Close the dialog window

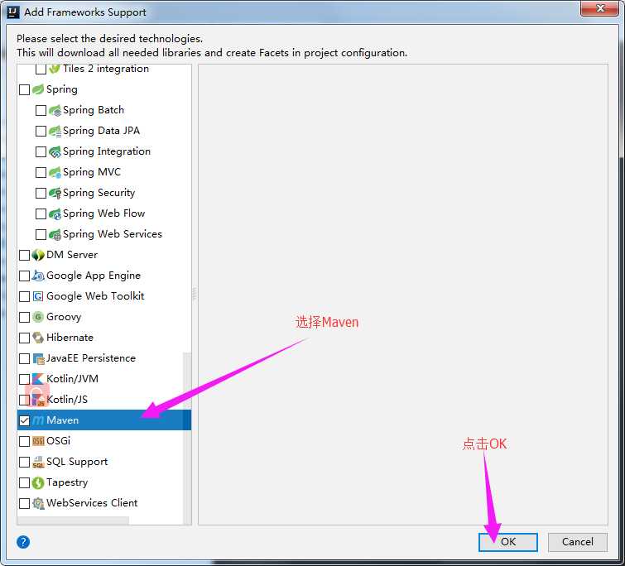pos(600,8)
